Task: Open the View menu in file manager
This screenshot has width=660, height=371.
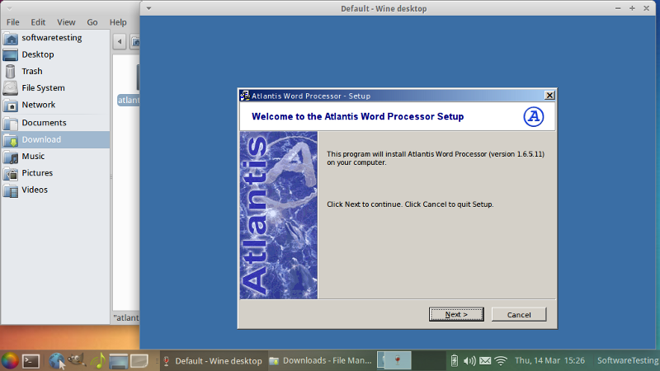Action: click(66, 22)
